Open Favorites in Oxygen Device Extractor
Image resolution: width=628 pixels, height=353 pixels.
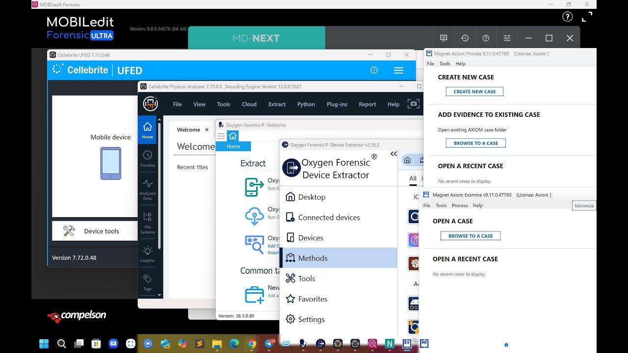click(338, 299)
